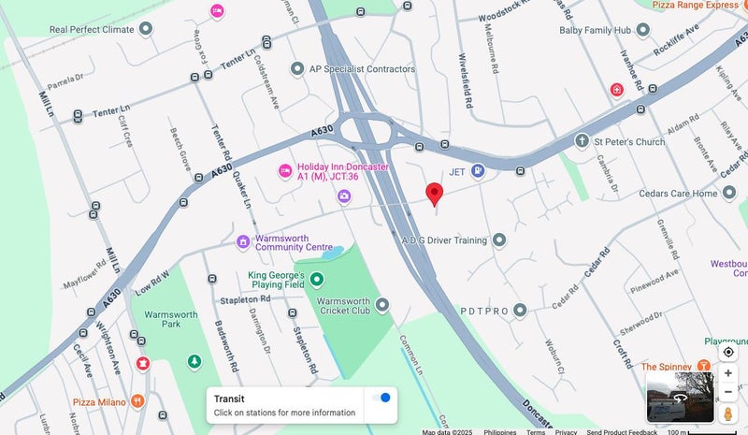This screenshot has height=435, width=748.
Task: Click the Pizza Milano restaurant icon
Action: [x=137, y=401]
